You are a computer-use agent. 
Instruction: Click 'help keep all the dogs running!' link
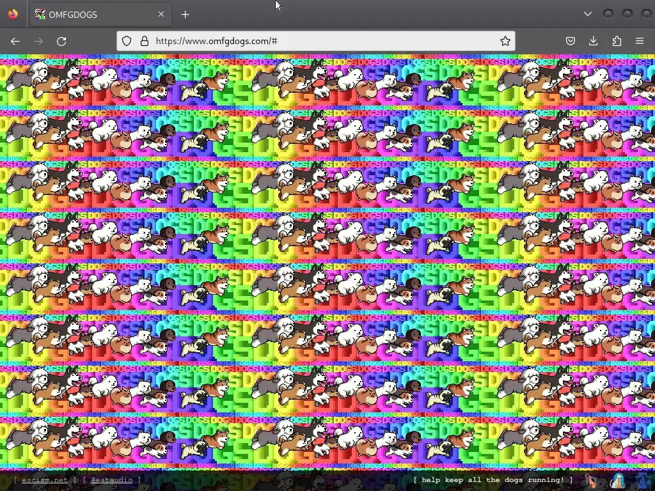click(x=493, y=479)
